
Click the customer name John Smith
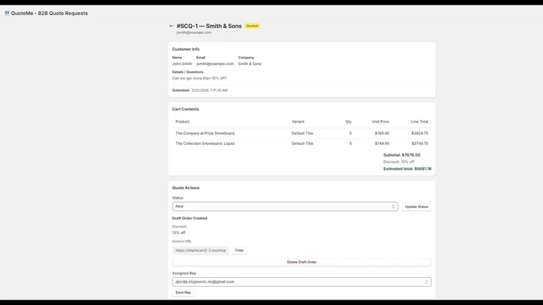point(182,64)
